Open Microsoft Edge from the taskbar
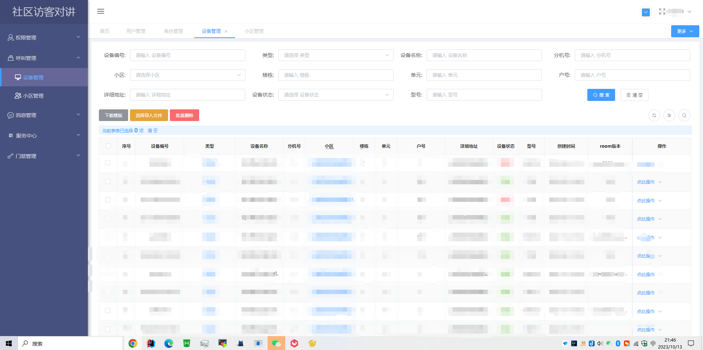The width and height of the screenshot is (703, 350). point(169,343)
